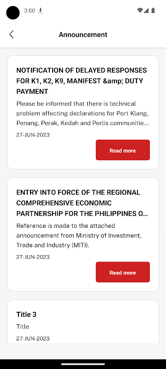This screenshot has height=369, width=166.
Task: Tap the back arrow icon
Action: (12, 34)
